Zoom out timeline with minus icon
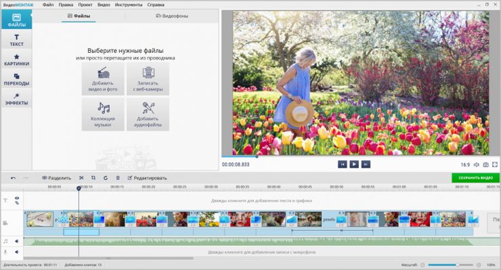Viewport: 501px width, 270px height. 422,265
